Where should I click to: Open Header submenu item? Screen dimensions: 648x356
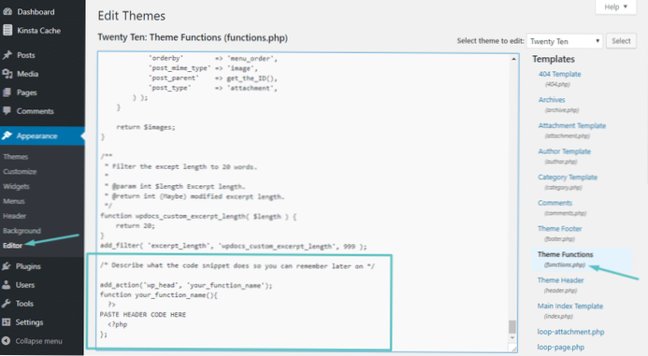click(14, 216)
